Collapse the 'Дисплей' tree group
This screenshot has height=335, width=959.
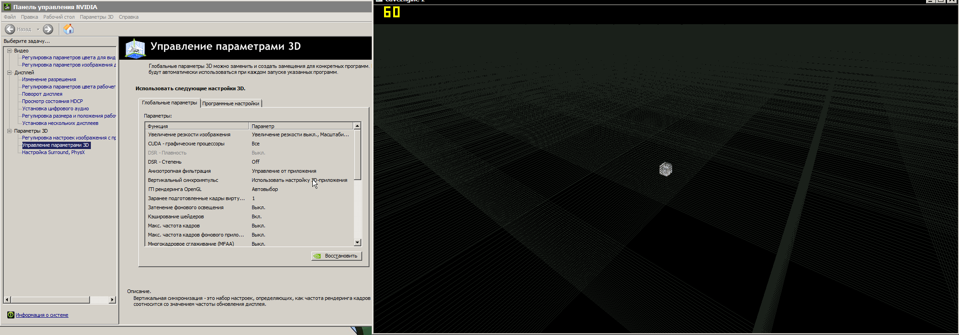click(x=9, y=72)
